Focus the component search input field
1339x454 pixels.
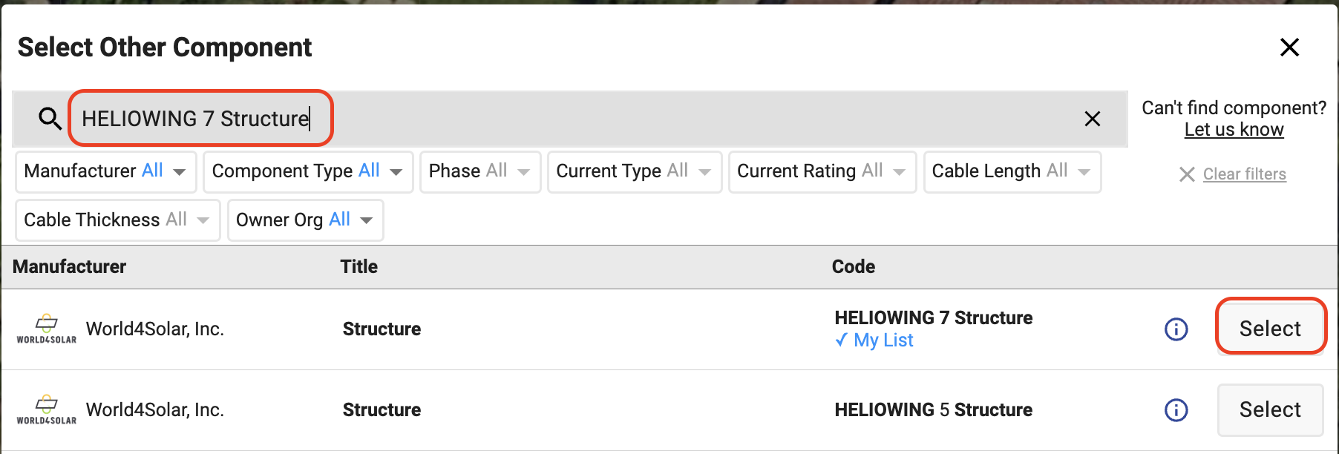tap(520, 119)
